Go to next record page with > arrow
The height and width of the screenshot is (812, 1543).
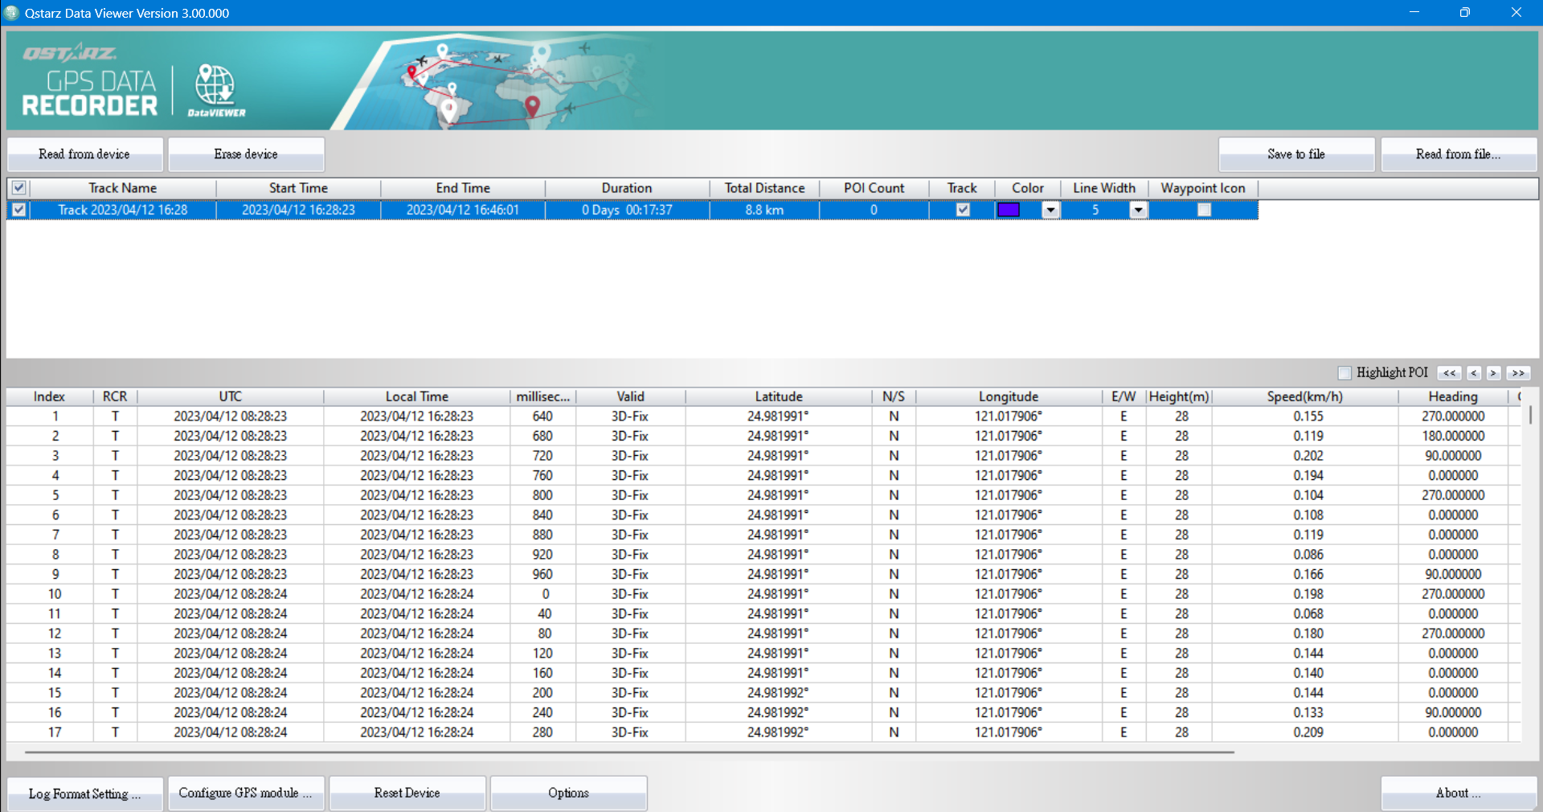[1494, 373]
